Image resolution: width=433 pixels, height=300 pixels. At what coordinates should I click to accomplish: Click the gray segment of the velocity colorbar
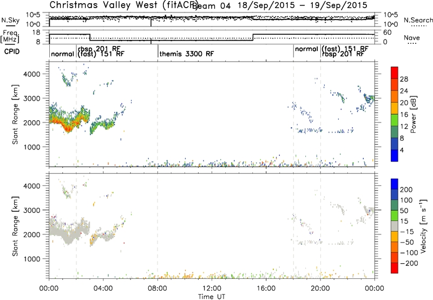(395, 226)
